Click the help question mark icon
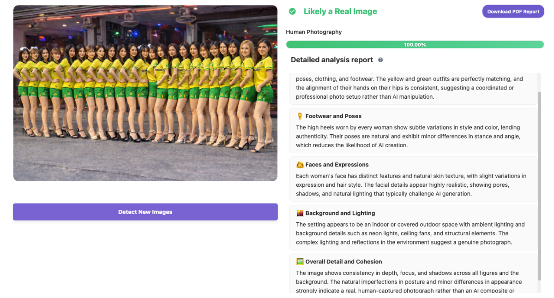The image size is (554, 298). [380, 60]
